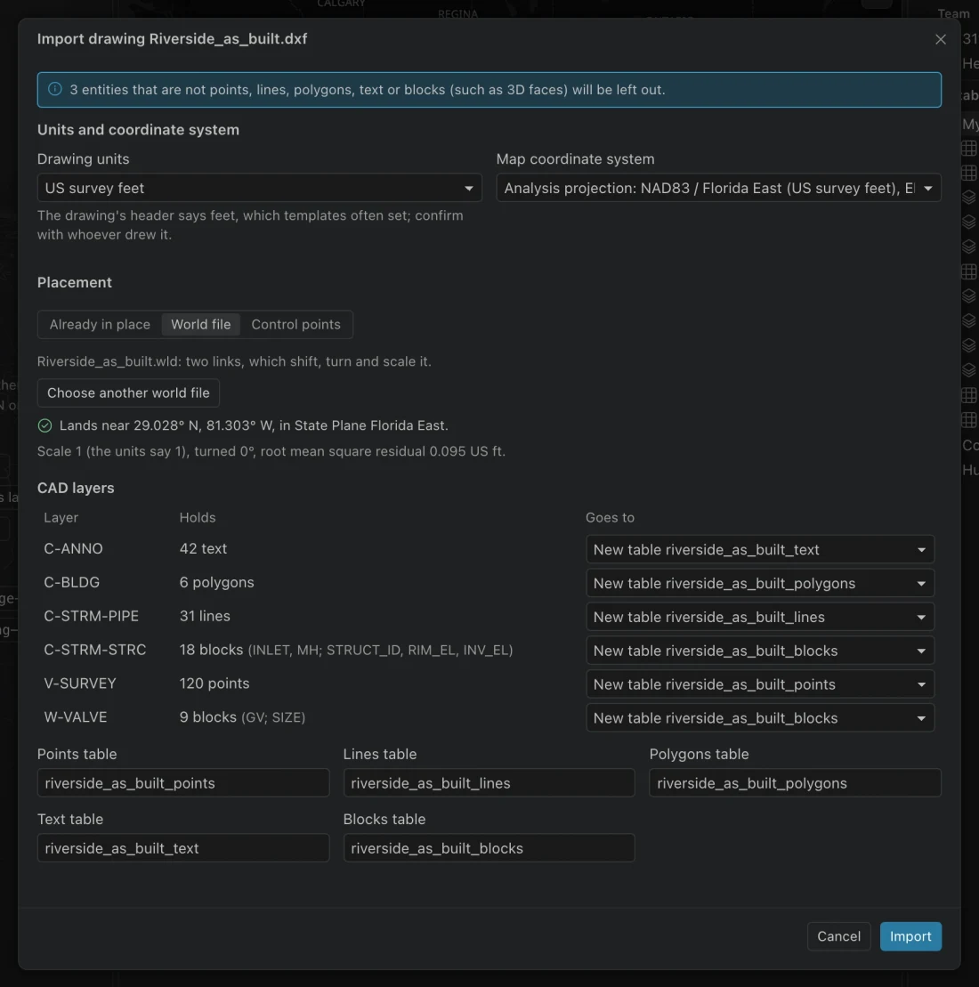Click the Polygons table name field

click(795, 782)
